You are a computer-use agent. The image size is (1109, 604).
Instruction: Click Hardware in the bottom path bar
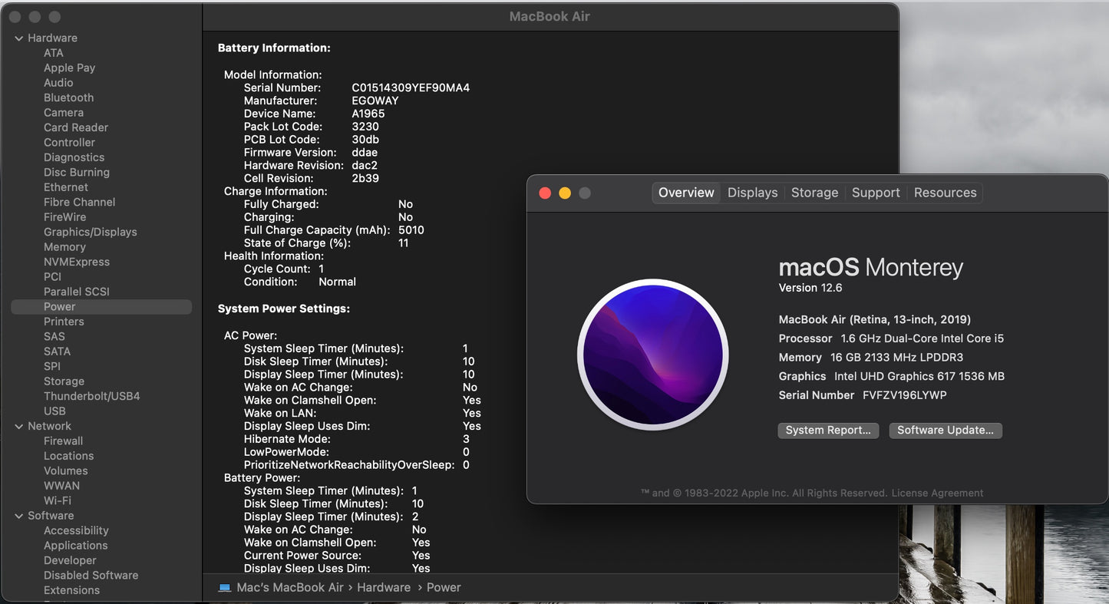click(x=383, y=588)
